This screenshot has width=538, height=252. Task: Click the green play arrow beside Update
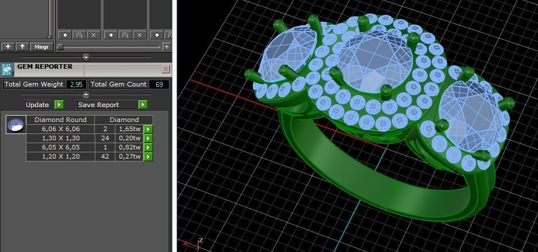coord(59,105)
